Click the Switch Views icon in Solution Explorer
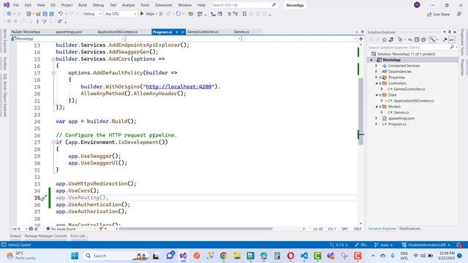The width and height of the screenshot is (468, 263). point(391,39)
